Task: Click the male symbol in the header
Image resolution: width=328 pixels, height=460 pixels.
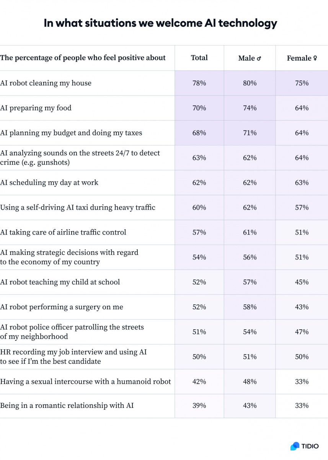Action: point(259,58)
